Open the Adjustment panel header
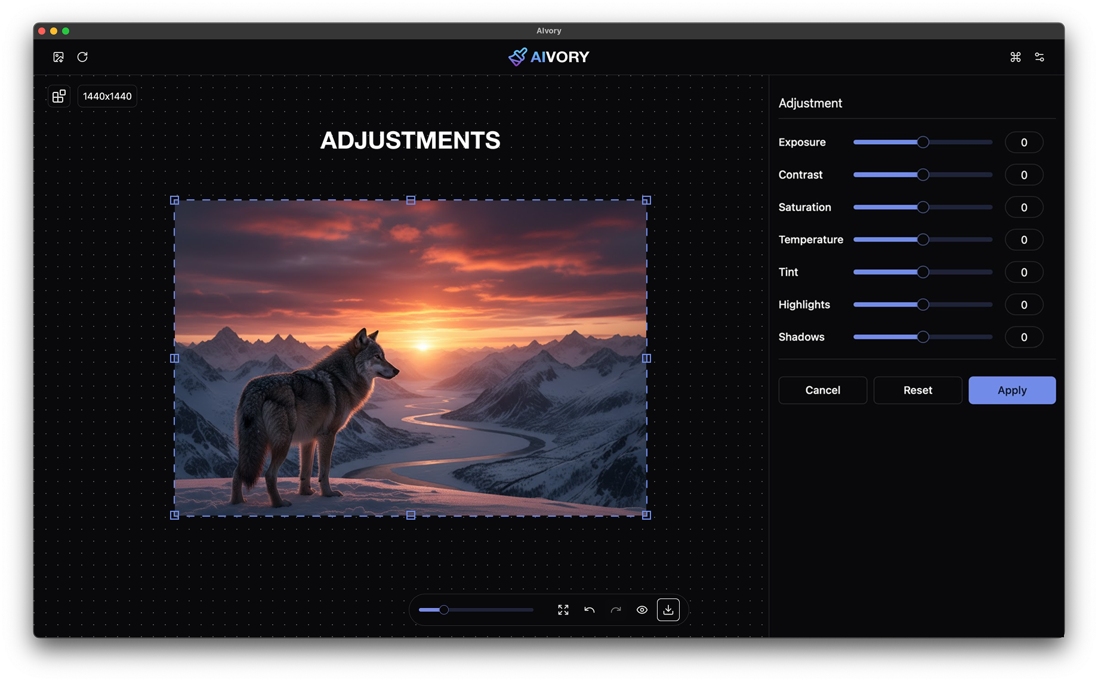 click(x=810, y=103)
